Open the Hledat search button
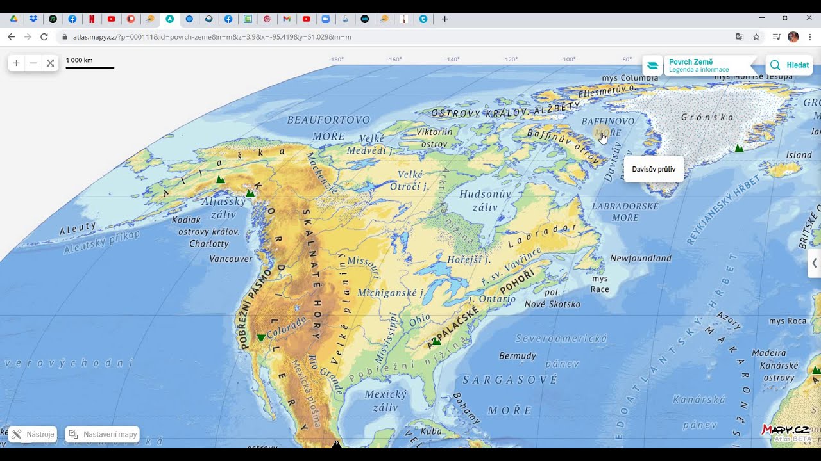The height and width of the screenshot is (461, 821). [789, 65]
